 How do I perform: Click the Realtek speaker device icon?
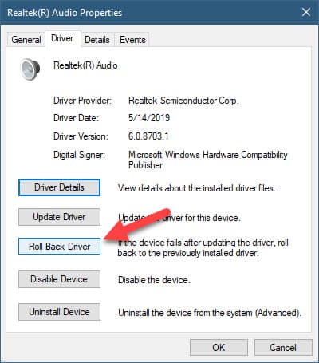pos(30,69)
